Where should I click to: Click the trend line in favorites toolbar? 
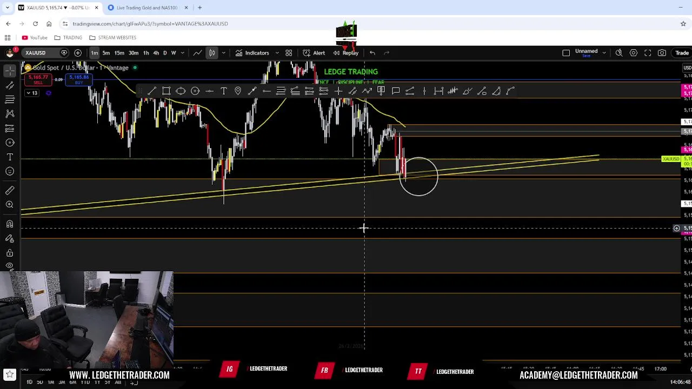click(x=152, y=91)
